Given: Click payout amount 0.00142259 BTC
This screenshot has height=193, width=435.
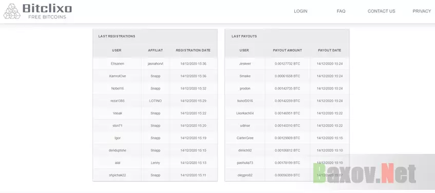Looking at the screenshot, I should point(288,101).
